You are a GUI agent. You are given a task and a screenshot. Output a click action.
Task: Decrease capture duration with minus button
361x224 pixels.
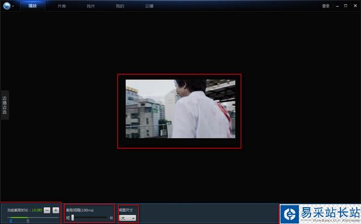47,210
